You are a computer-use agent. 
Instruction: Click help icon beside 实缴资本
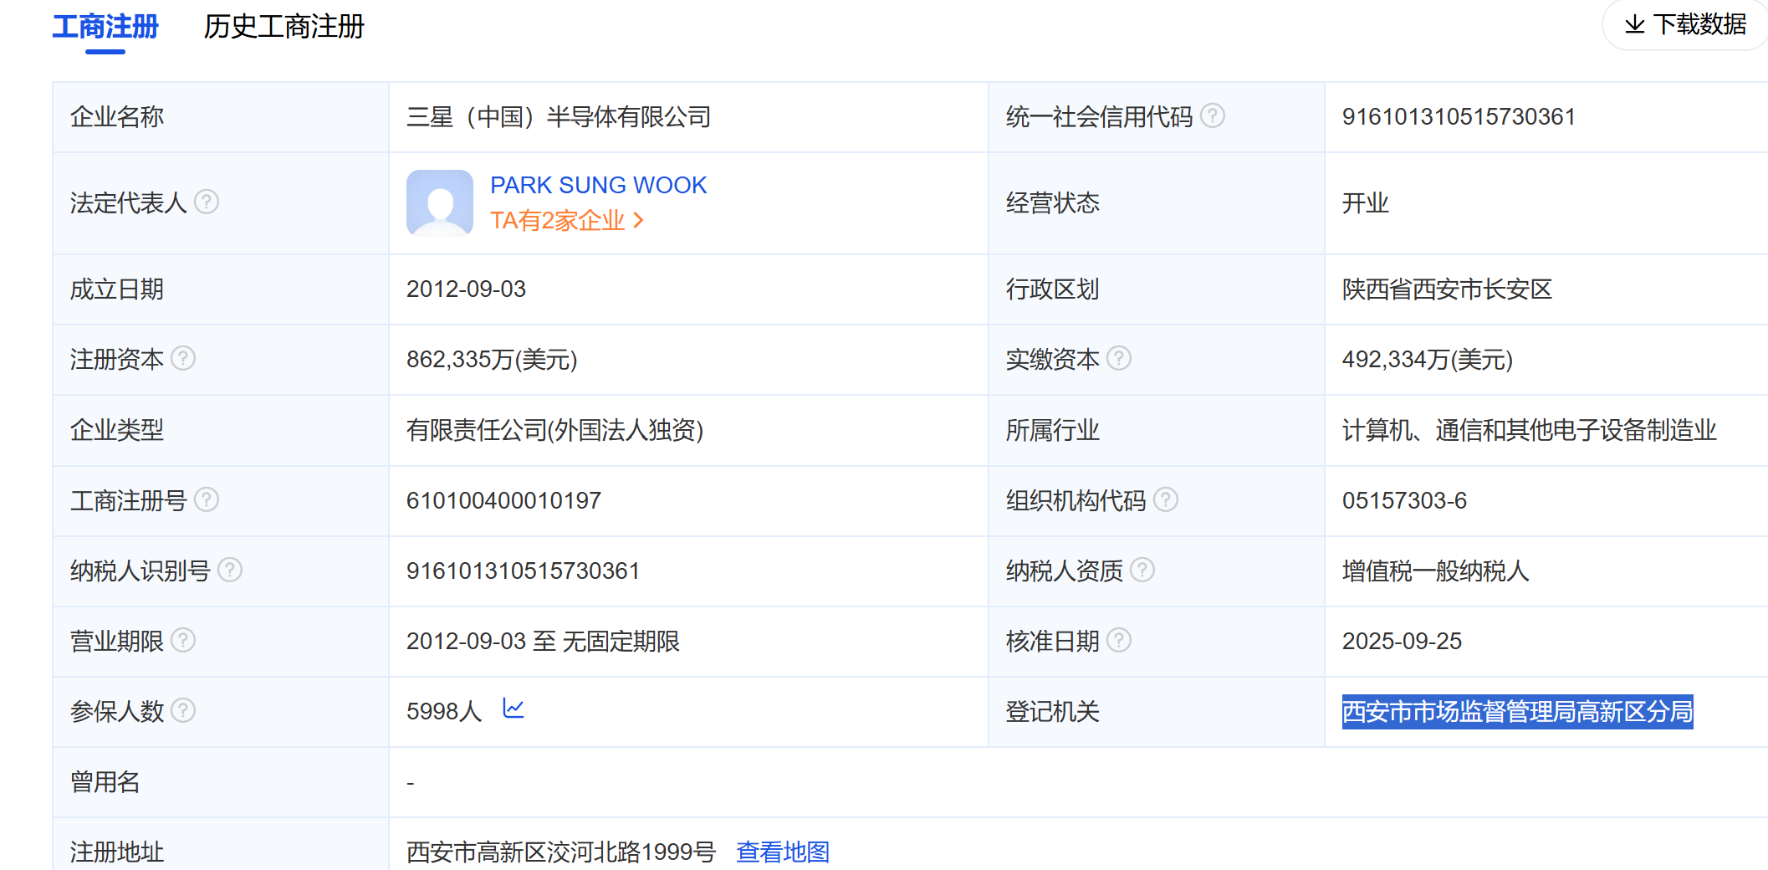click(x=1119, y=358)
